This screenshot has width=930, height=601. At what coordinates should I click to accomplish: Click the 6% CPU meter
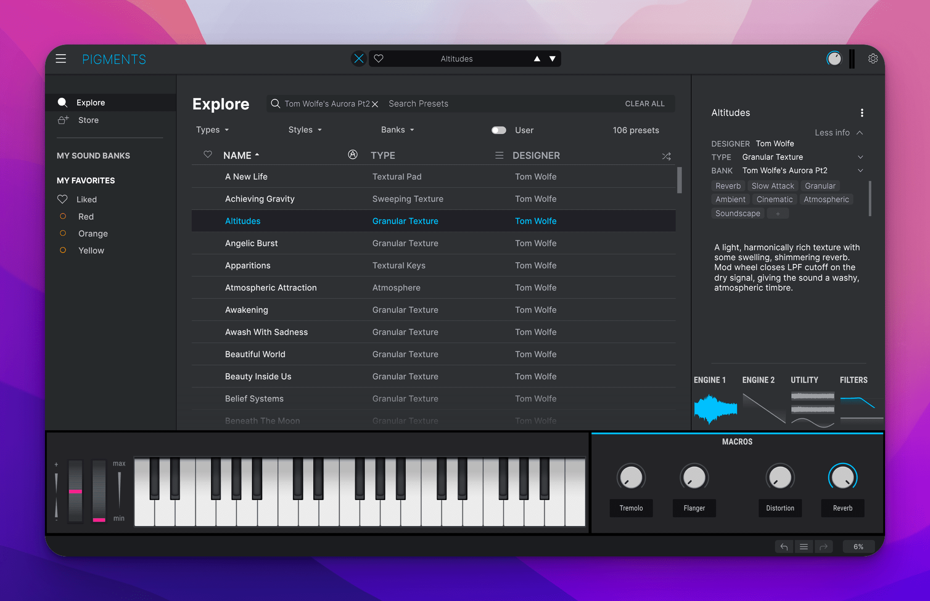point(859,547)
